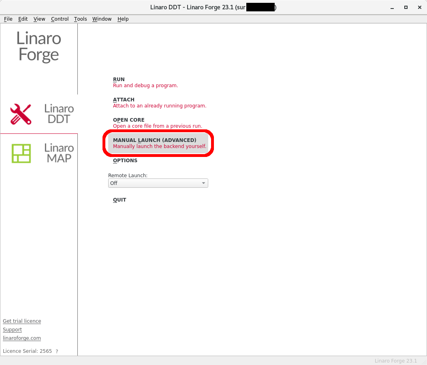Screen dimensions: 427x365
Task: Maximize the Linaro DDT window
Action: tap(406, 7)
